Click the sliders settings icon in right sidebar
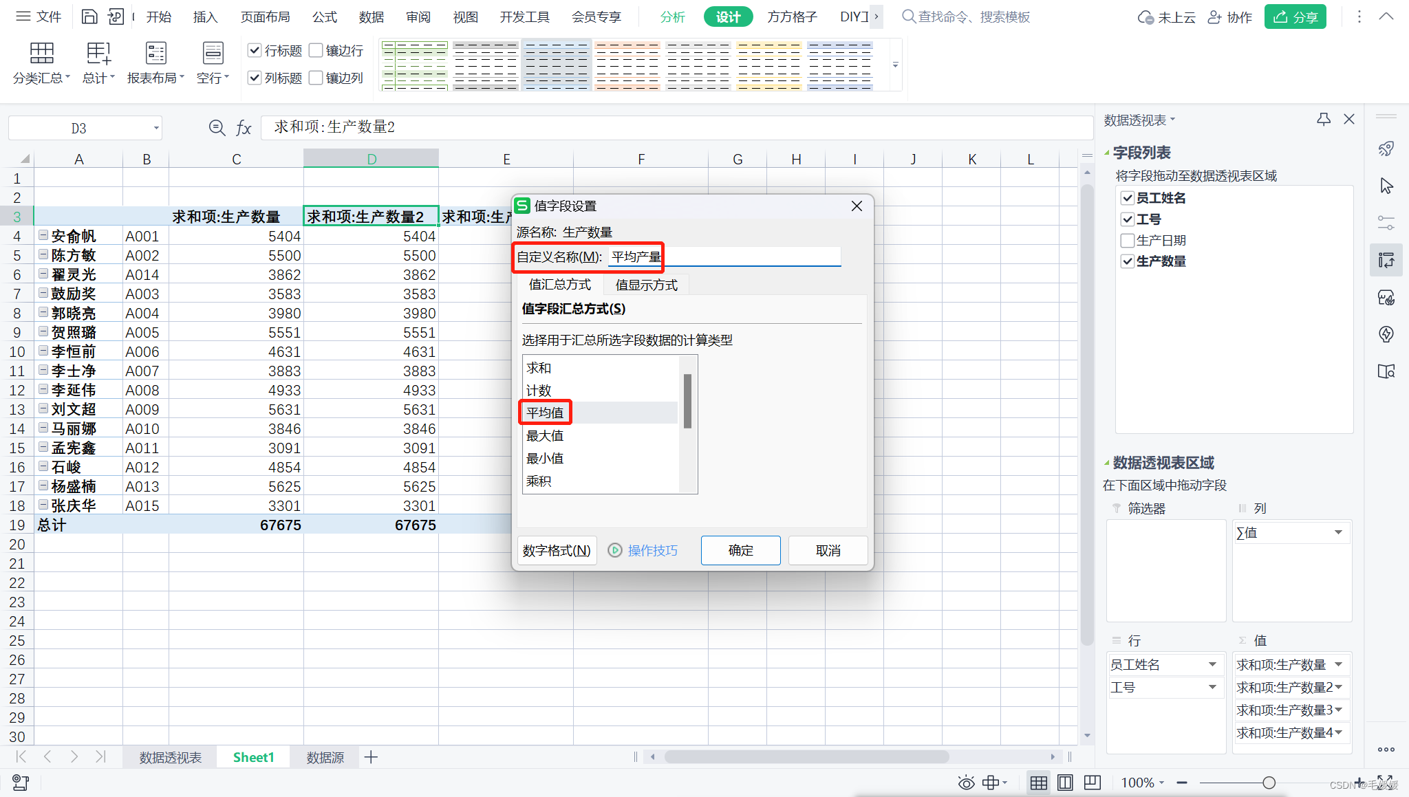This screenshot has width=1409, height=797. click(x=1386, y=223)
